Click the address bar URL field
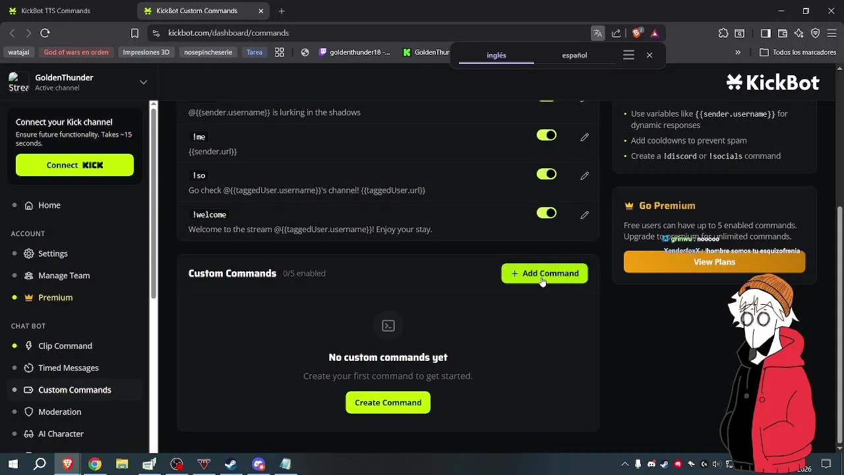The width and height of the screenshot is (844, 475). [369, 33]
